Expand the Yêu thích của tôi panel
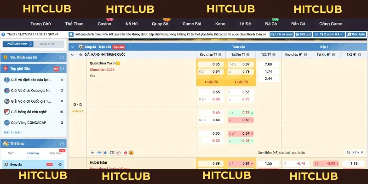The height and width of the screenshot is (184, 368). click(62, 57)
